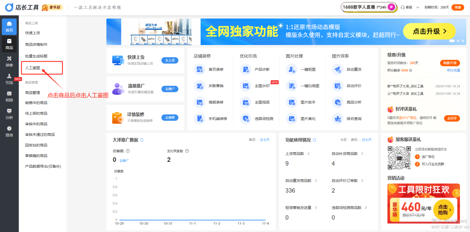Open 排名查询 tool
Screen dimensions: 470x232
[347, 119]
